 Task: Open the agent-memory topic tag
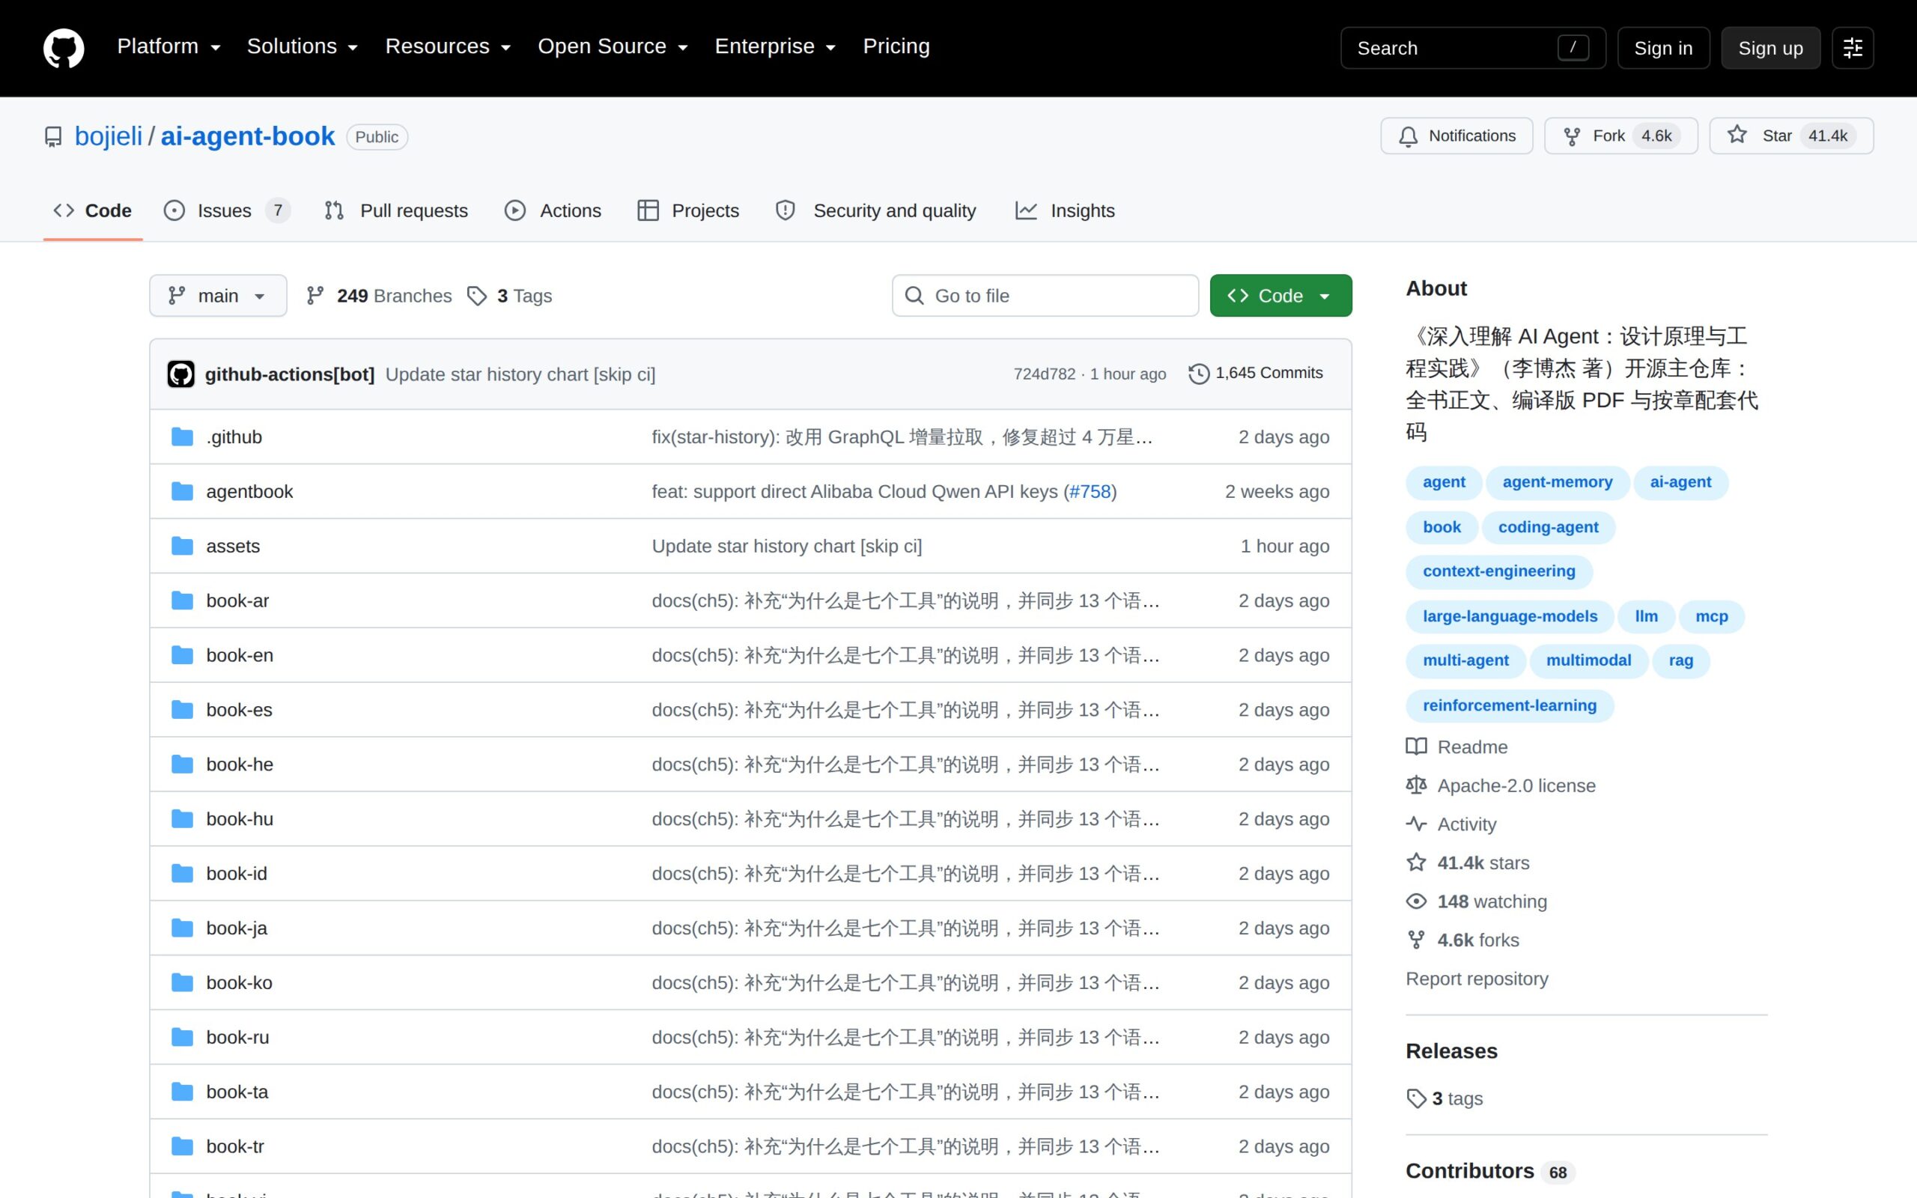coord(1558,482)
